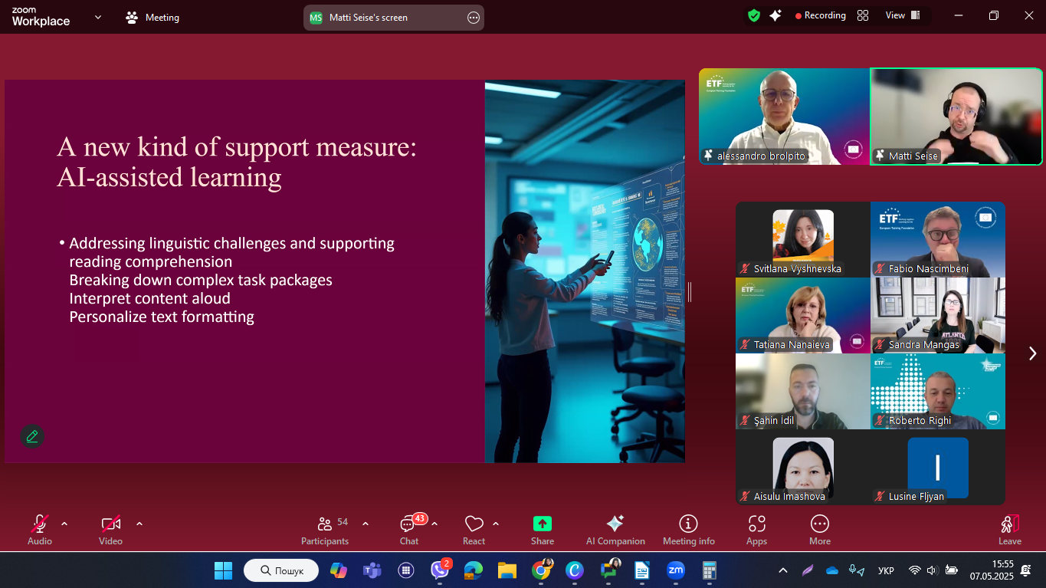
Task: Open the More options menu
Action: pyautogui.click(x=819, y=530)
